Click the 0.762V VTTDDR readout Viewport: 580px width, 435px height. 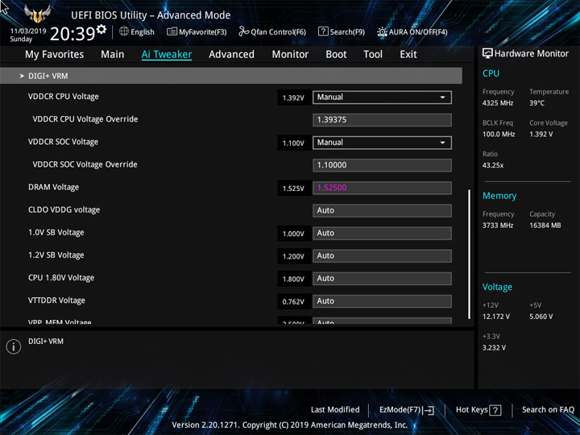click(293, 302)
